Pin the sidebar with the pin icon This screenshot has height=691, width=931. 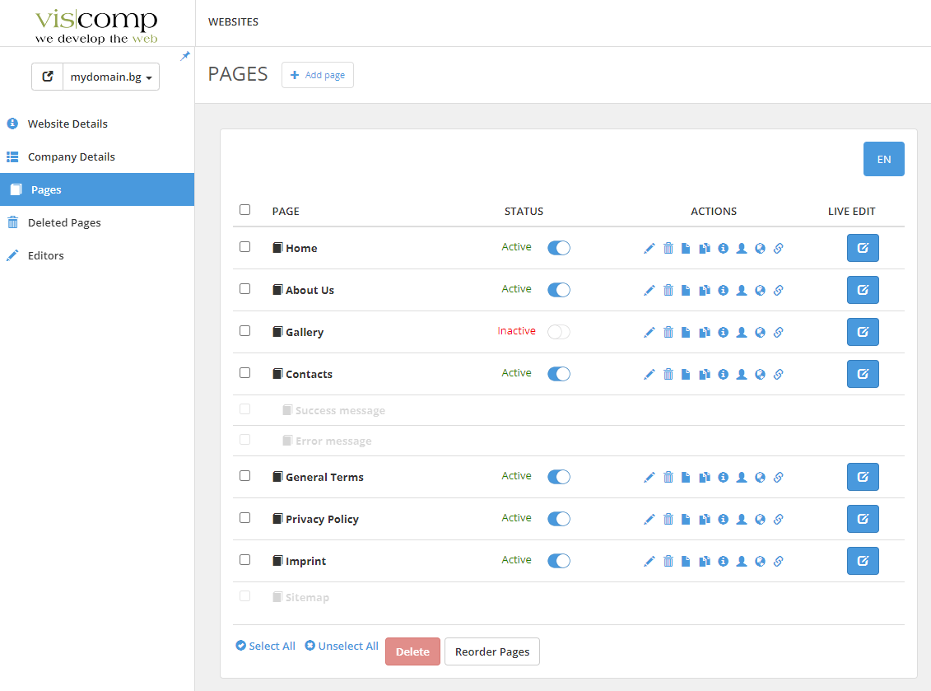tap(184, 57)
